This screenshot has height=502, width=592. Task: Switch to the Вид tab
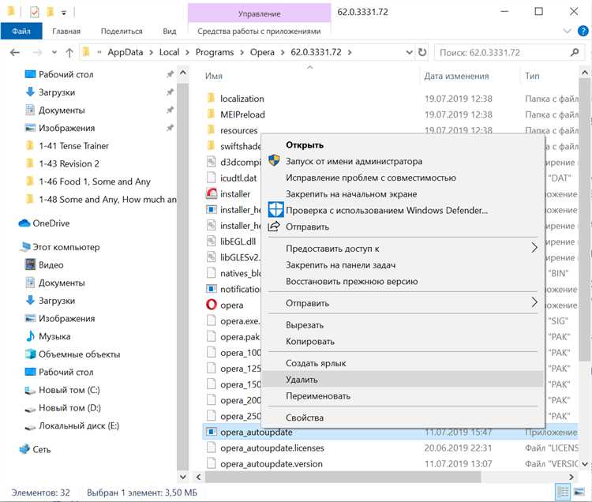tap(170, 32)
